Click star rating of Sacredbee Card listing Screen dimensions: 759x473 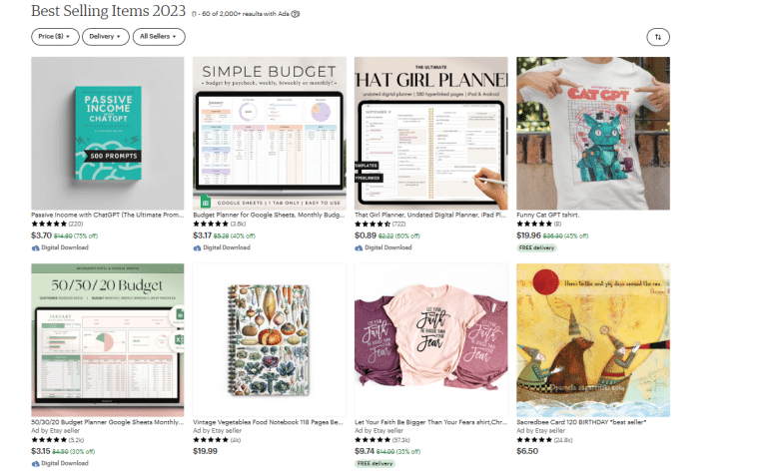(x=534, y=440)
